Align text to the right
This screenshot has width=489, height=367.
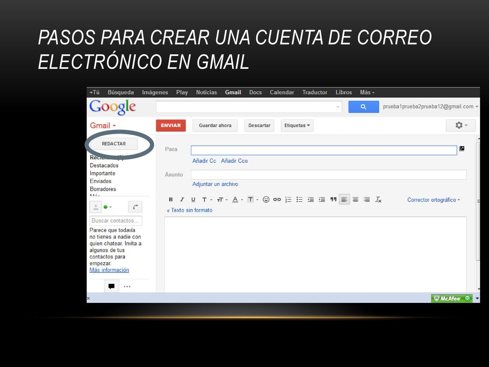pos(367,199)
